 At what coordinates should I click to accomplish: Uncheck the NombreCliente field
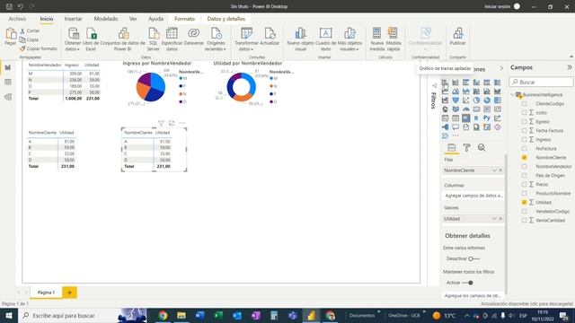(x=524, y=158)
